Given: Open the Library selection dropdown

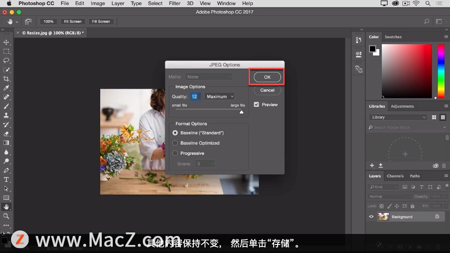Looking at the screenshot, I should pyautogui.click(x=398, y=117).
